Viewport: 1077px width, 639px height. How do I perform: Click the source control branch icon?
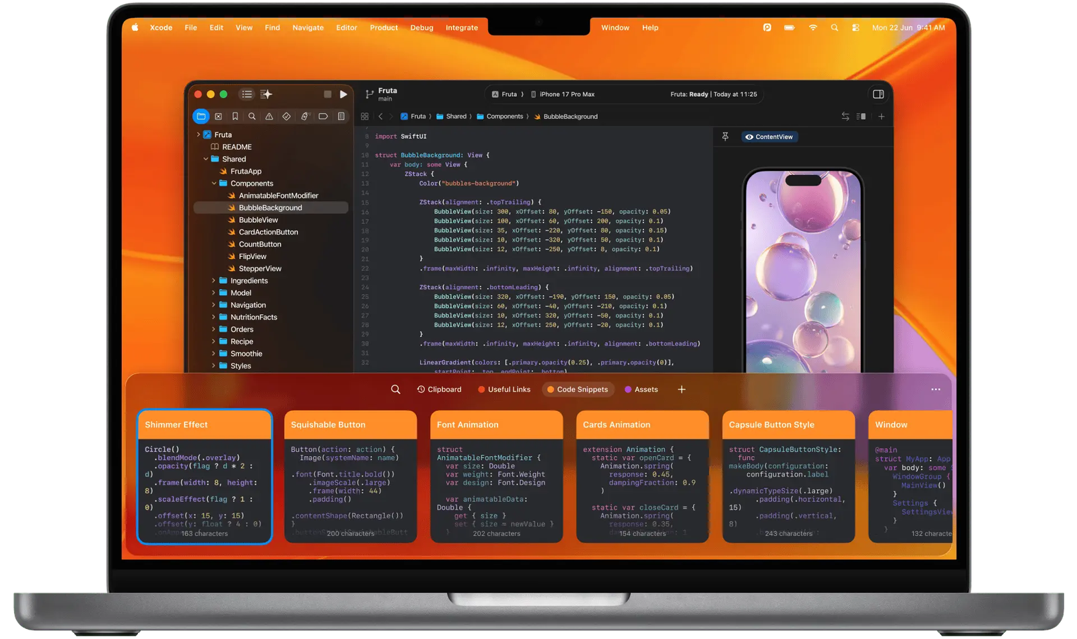click(369, 94)
